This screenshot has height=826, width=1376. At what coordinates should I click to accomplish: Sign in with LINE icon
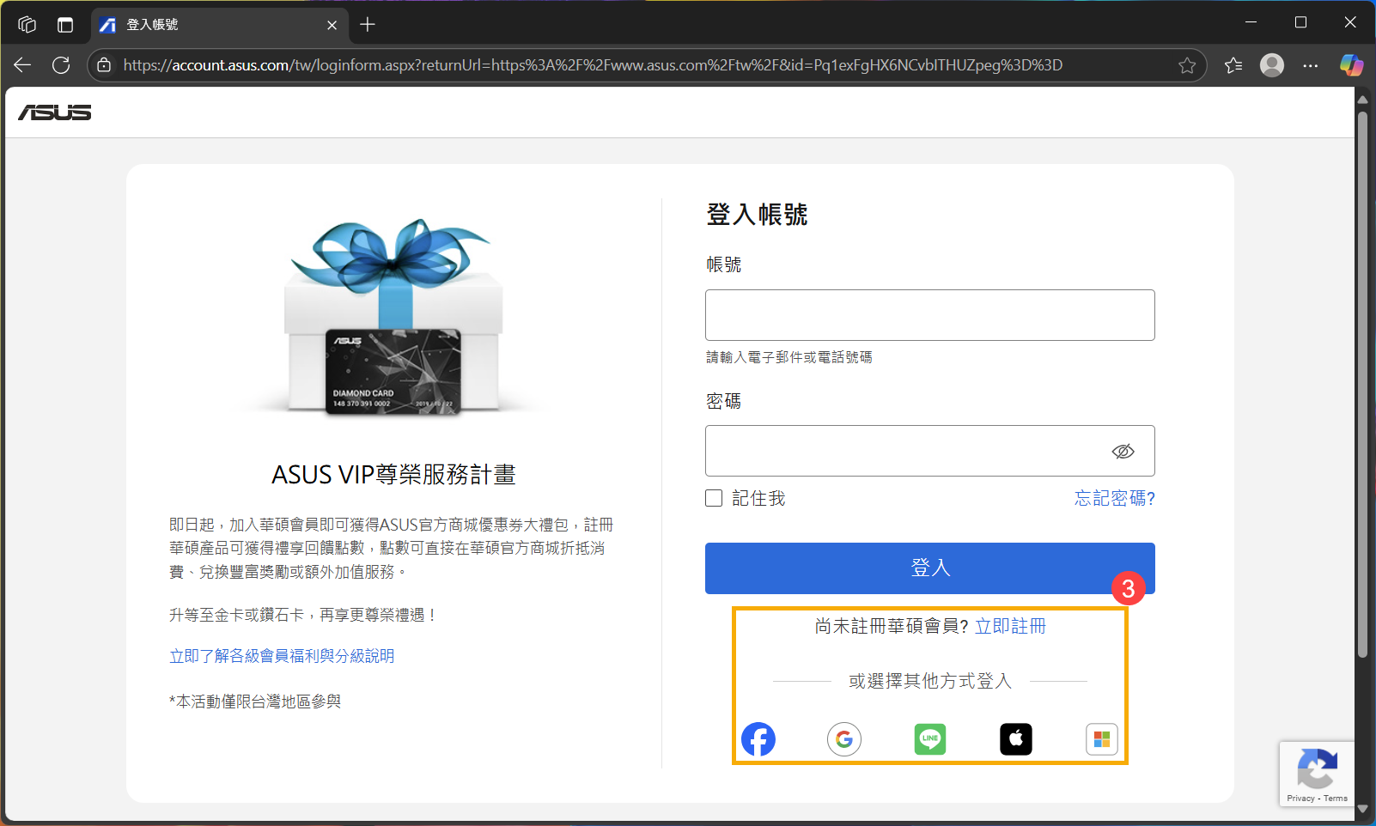930,739
